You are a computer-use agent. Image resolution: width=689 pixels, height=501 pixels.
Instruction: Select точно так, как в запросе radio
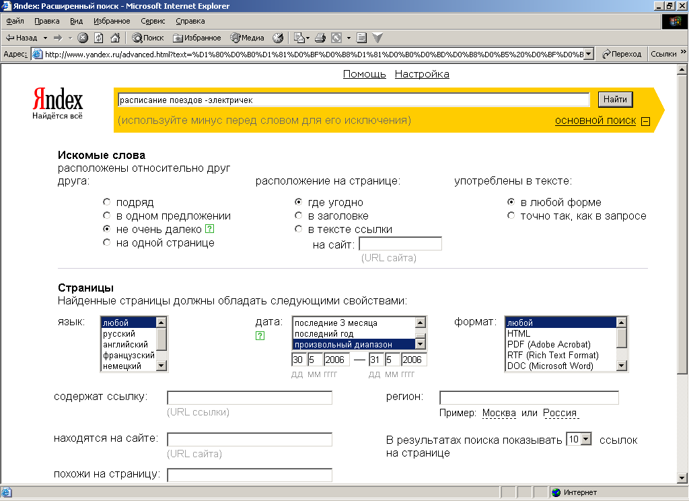pos(511,215)
